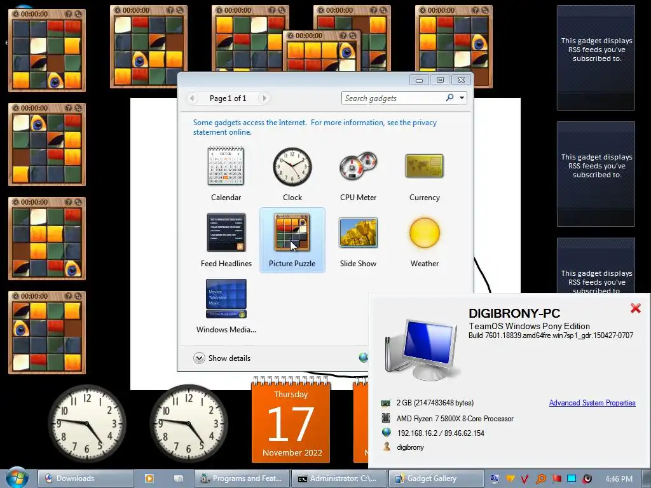651x488 pixels.
Task: Click the Page 1 of 1 label
Action: (228, 98)
